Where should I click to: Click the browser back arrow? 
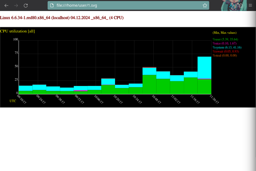(x=6, y=5)
